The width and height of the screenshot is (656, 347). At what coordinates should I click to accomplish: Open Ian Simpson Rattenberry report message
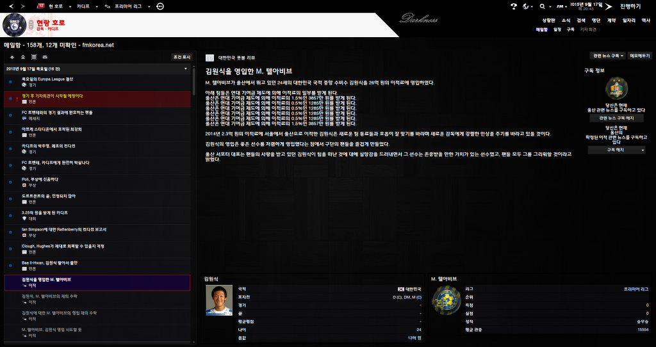(x=97, y=232)
